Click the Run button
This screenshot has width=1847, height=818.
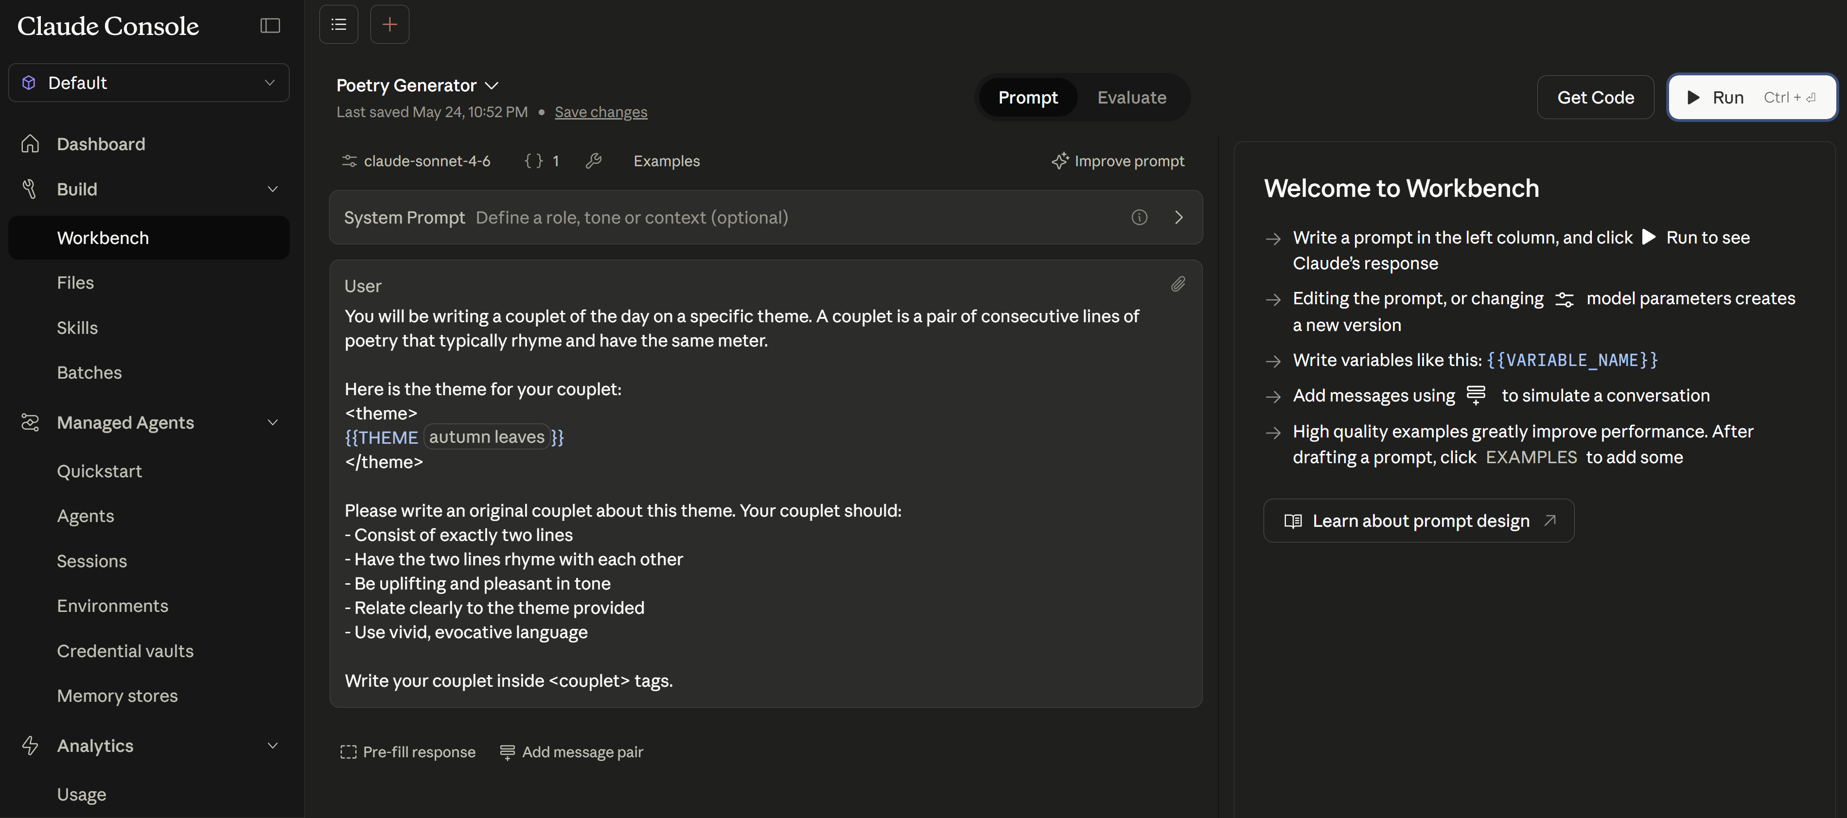coord(1752,98)
